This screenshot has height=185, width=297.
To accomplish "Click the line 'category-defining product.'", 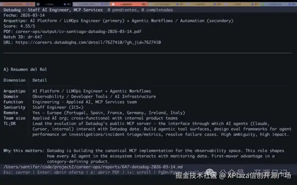I will point(78,162).
